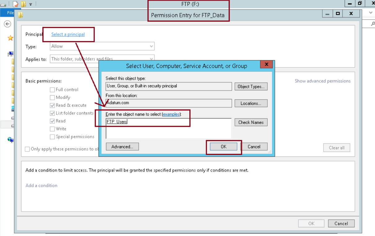Click the folder icon of Permission Entry window
Screen dimensions: 375x236
[20, 15]
